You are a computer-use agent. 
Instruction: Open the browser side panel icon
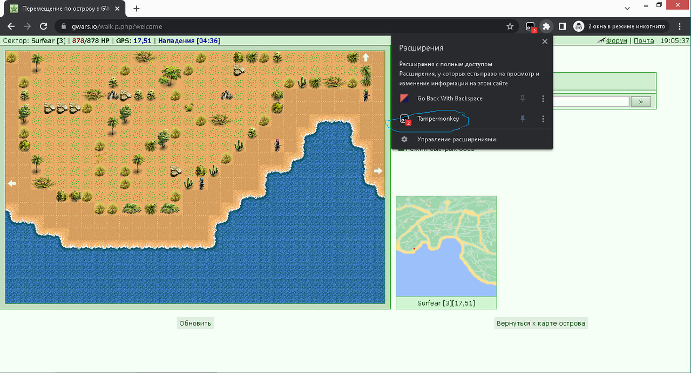tap(562, 26)
